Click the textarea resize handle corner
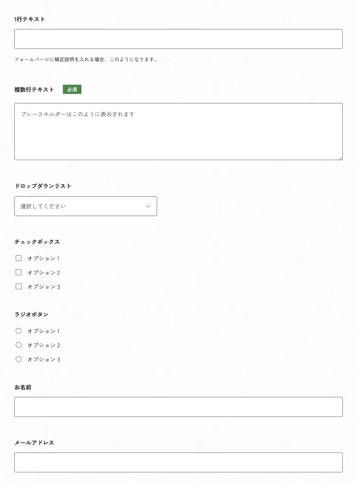Screen dimensions: 357x483 [340, 158]
